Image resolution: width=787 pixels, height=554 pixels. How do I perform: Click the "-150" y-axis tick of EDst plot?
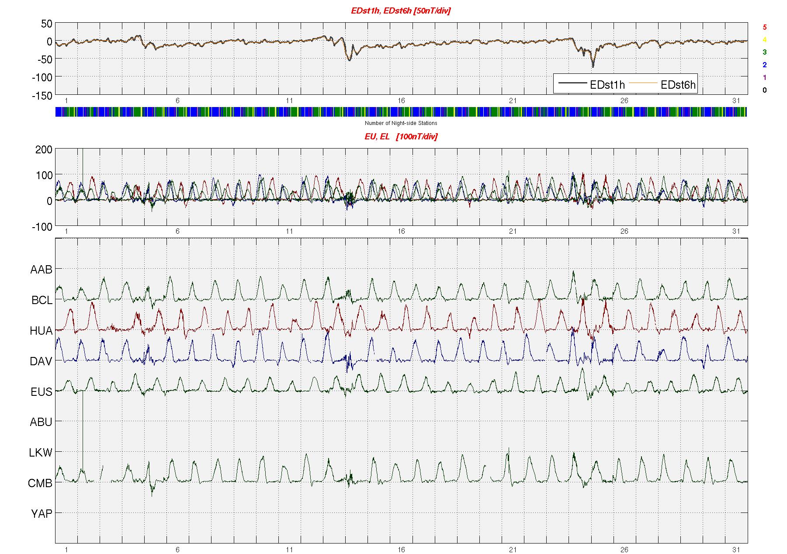(42, 96)
